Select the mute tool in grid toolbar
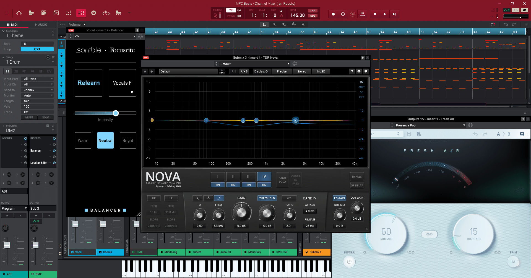 tap(303, 24)
